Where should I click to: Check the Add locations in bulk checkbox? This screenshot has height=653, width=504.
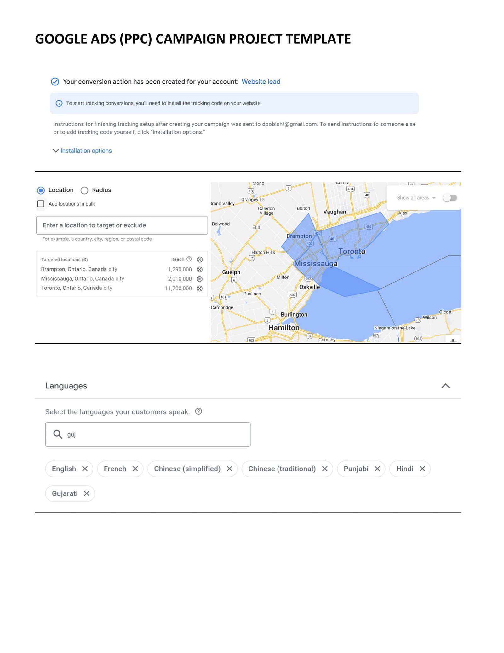click(41, 204)
